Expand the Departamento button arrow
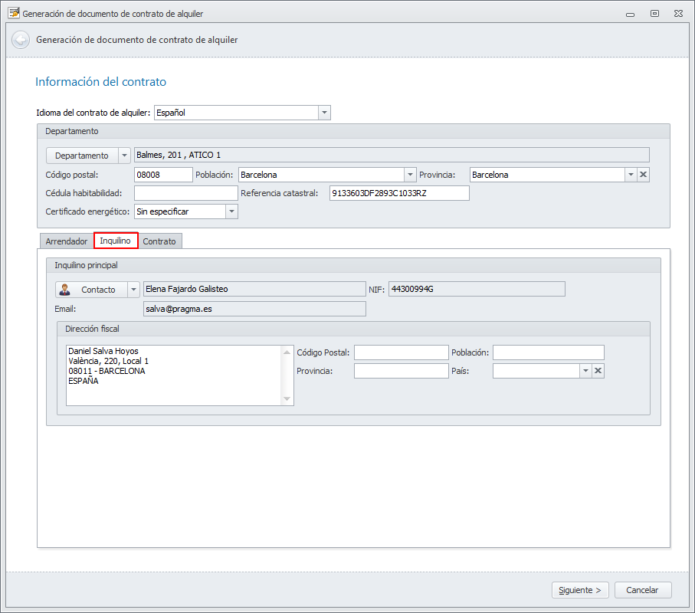Screen dimensions: 695x613 click(x=125, y=156)
